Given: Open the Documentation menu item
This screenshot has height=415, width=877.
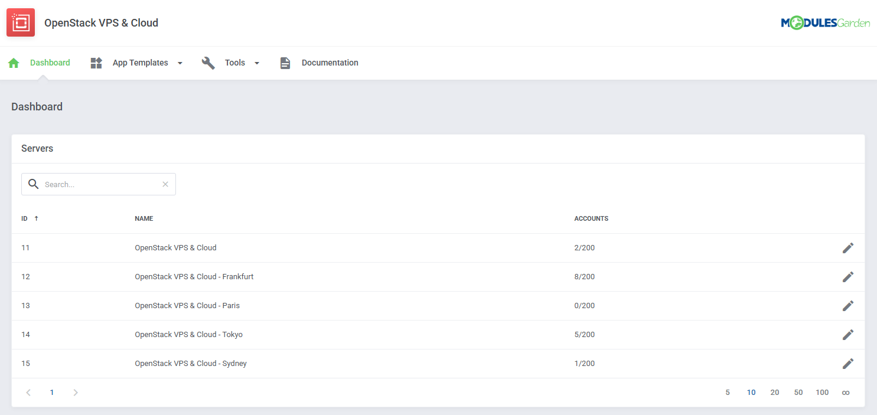Looking at the screenshot, I should (x=330, y=62).
